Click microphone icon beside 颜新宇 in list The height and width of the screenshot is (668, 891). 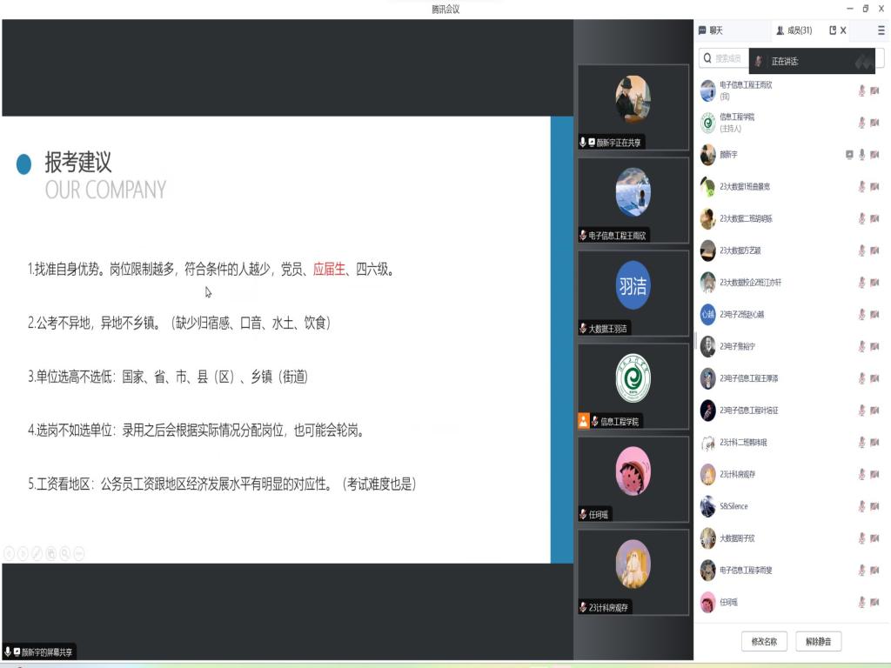pyautogui.click(x=861, y=155)
